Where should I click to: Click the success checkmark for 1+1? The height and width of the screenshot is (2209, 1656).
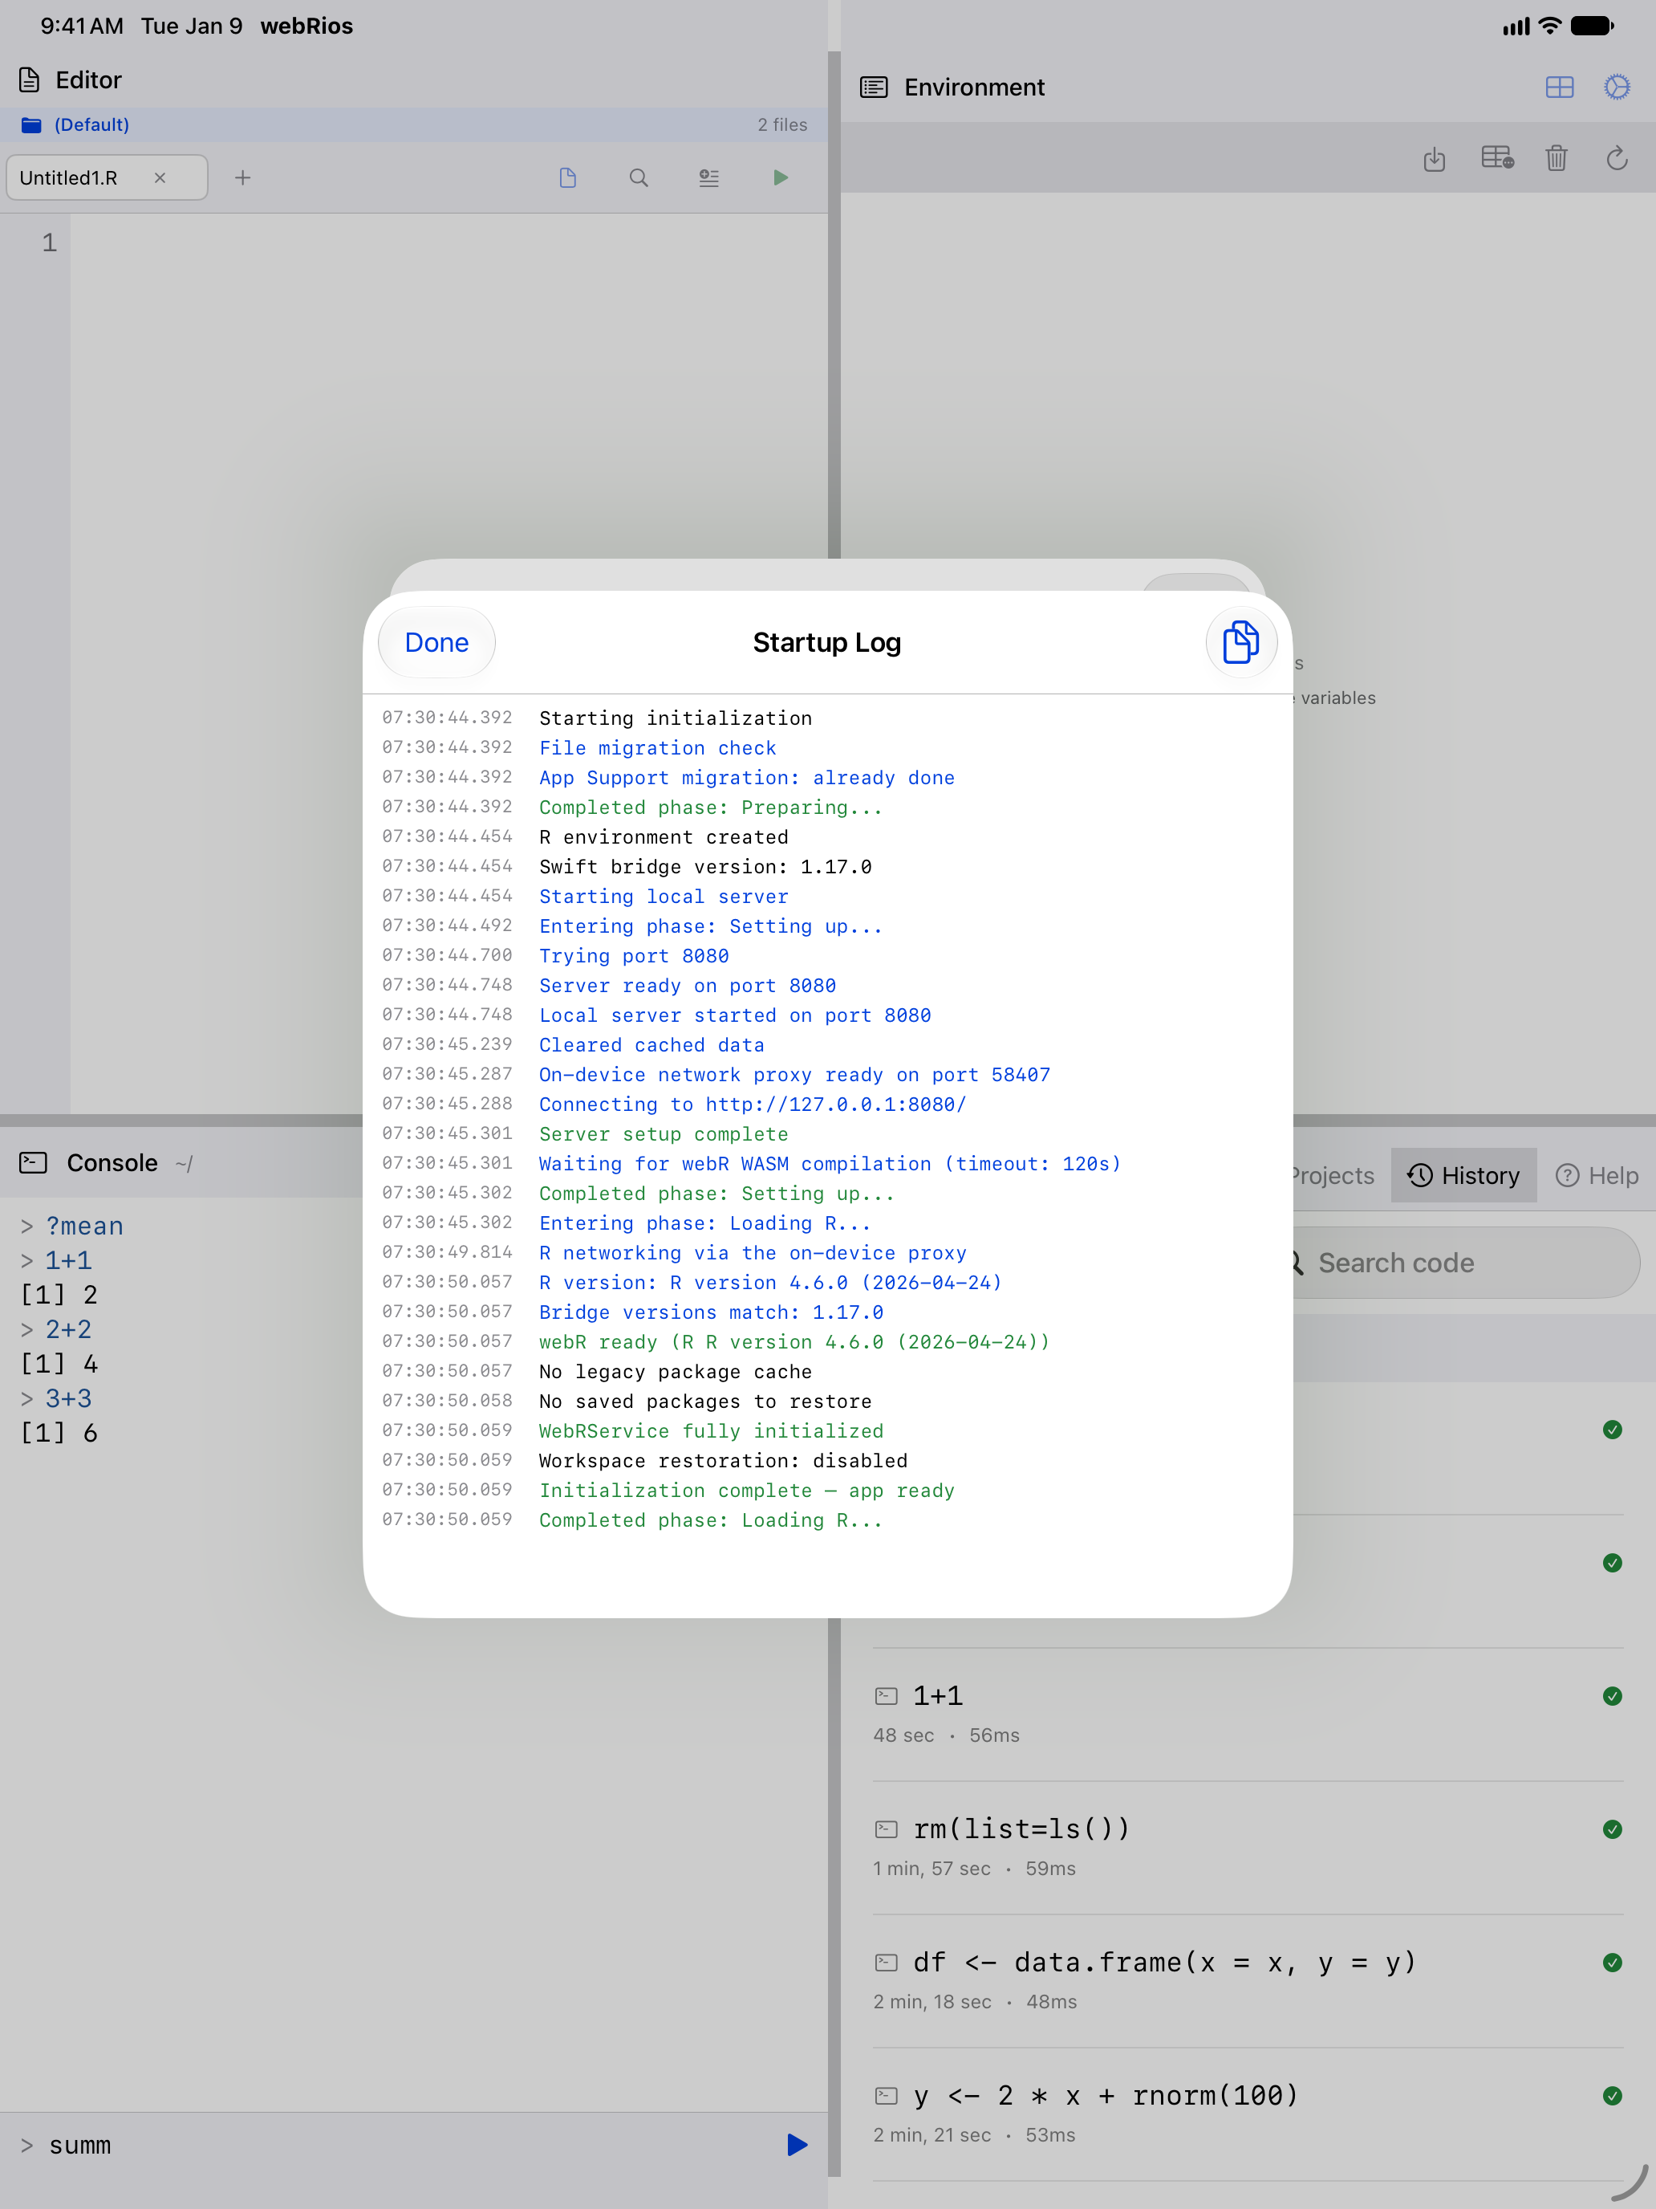click(x=1611, y=1696)
